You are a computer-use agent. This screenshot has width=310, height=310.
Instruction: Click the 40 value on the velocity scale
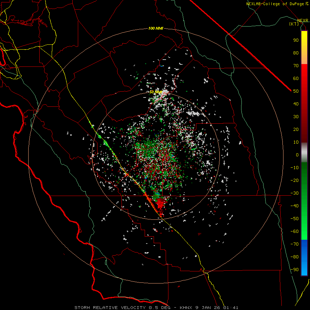296,104
